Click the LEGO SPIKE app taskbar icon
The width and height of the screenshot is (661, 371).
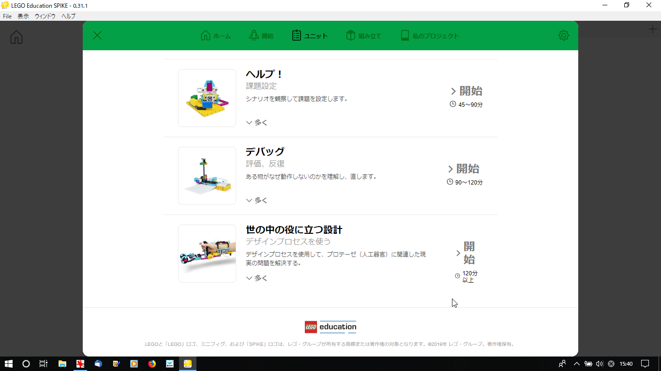188,364
